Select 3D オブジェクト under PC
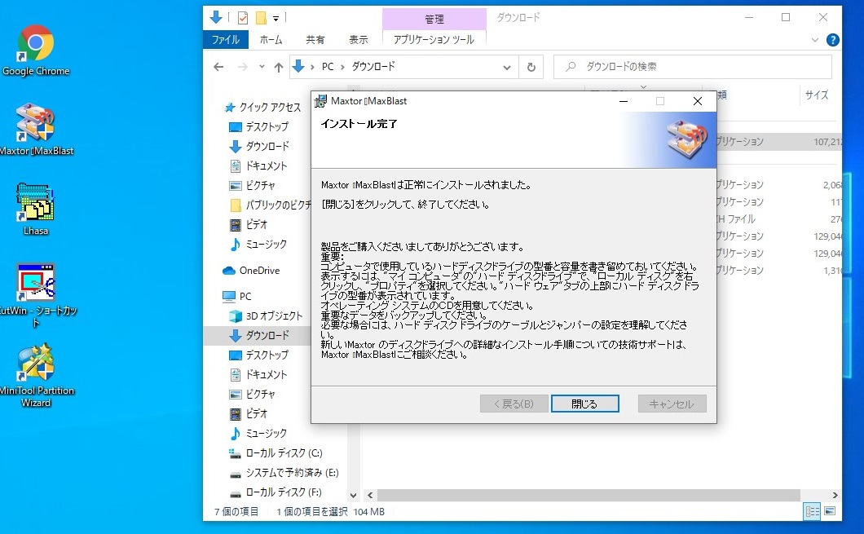 tap(266, 316)
